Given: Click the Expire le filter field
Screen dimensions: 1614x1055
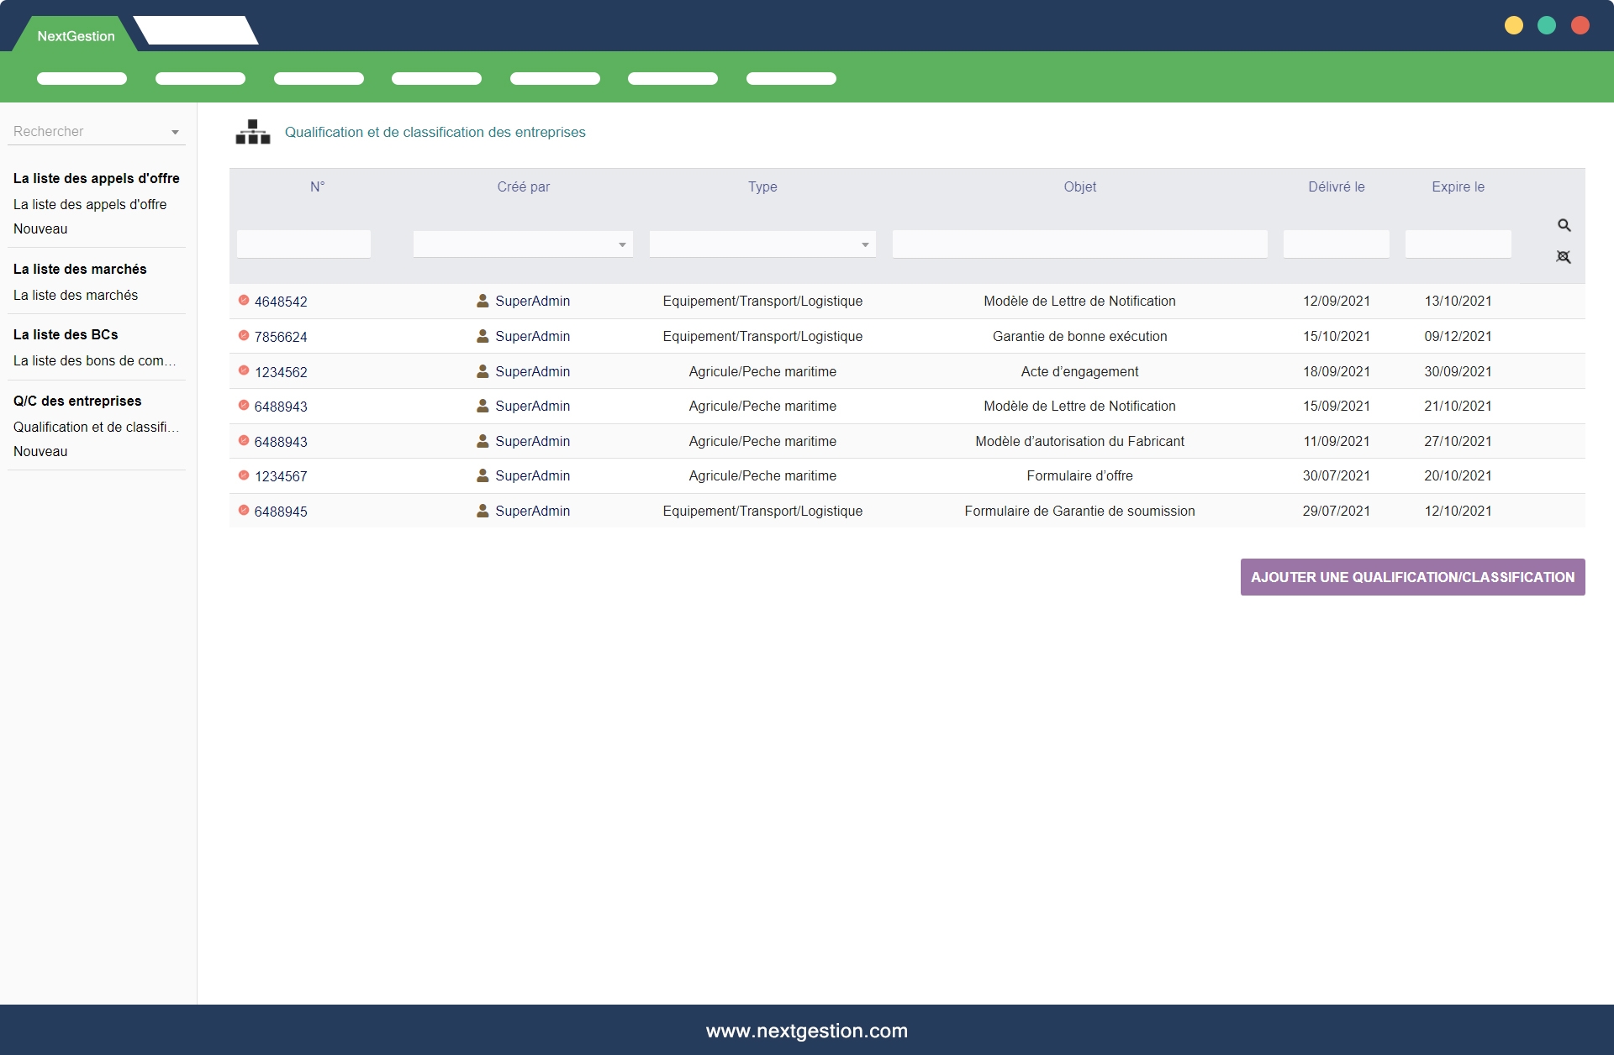Looking at the screenshot, I should pyautogui.click(x=1458, y=244).
